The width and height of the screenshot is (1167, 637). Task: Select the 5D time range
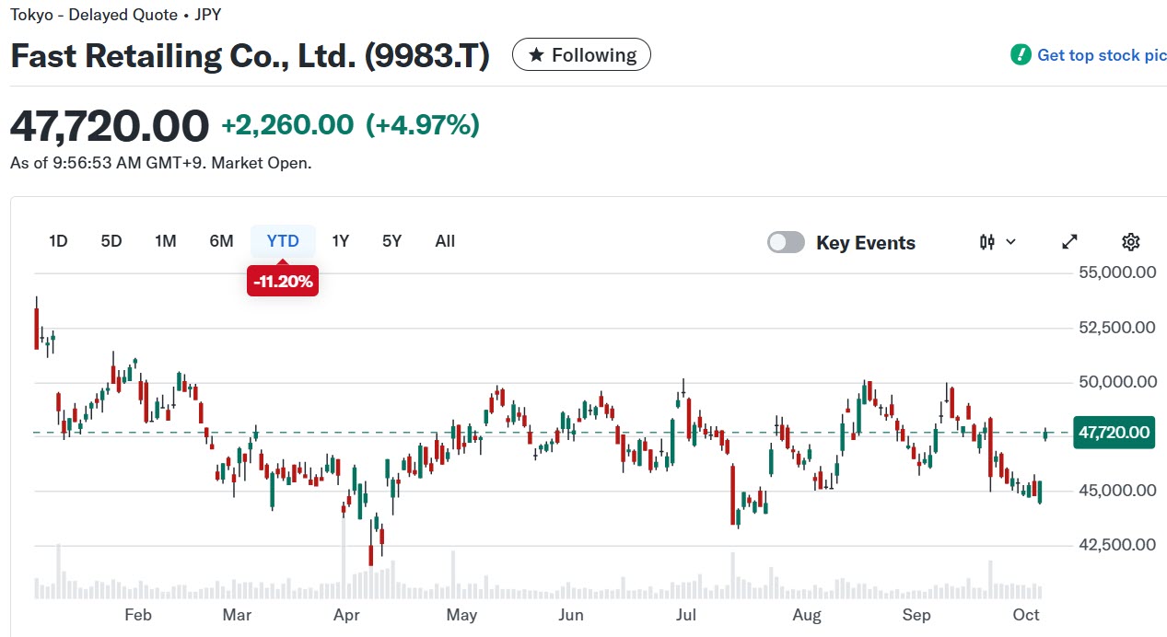click(111, 241)
